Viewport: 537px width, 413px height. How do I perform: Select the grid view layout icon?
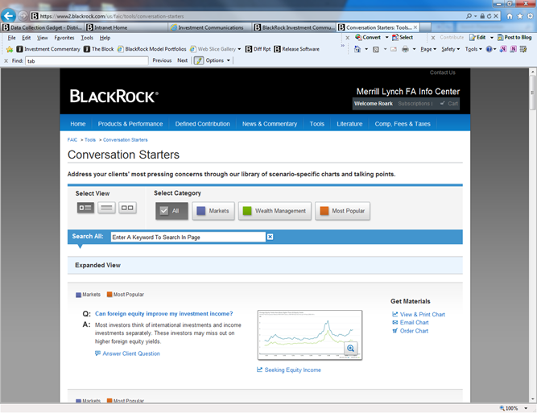pyautogui.click(x=127, y=208)
